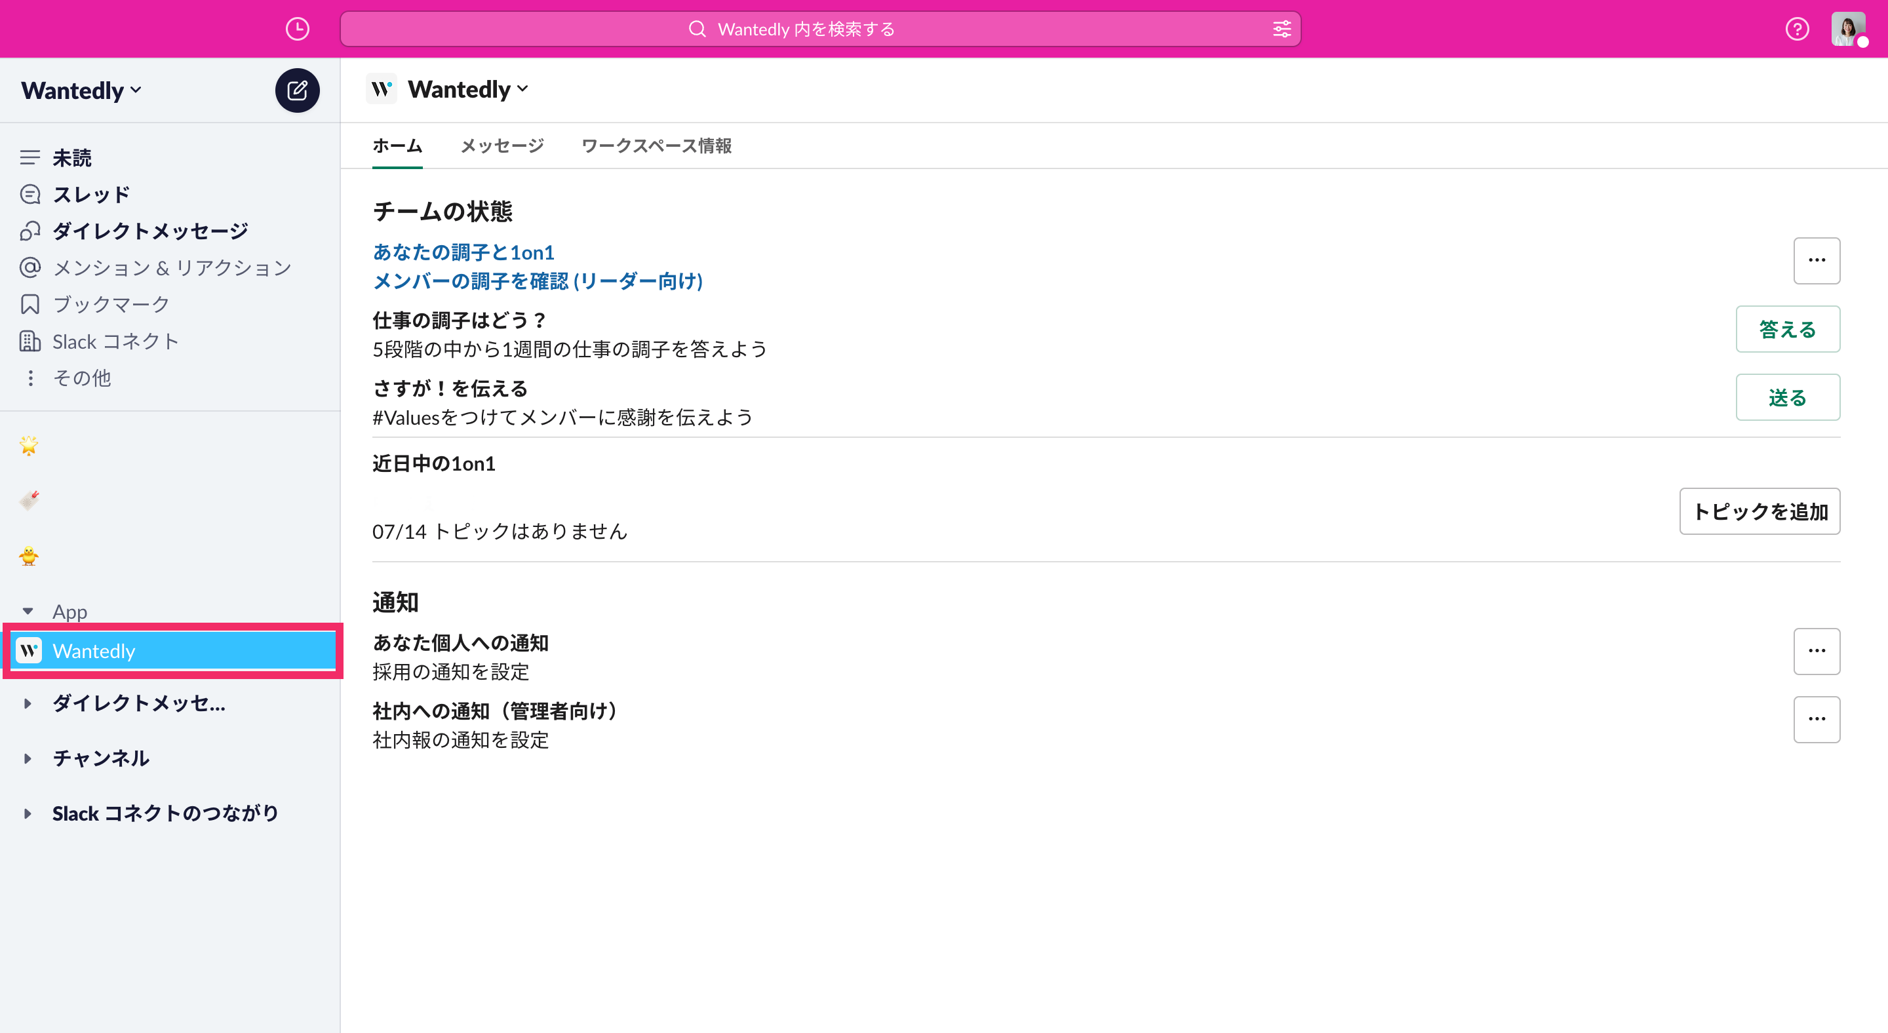Compose a new message
Screen dimensions: 1888x1033
297,91
